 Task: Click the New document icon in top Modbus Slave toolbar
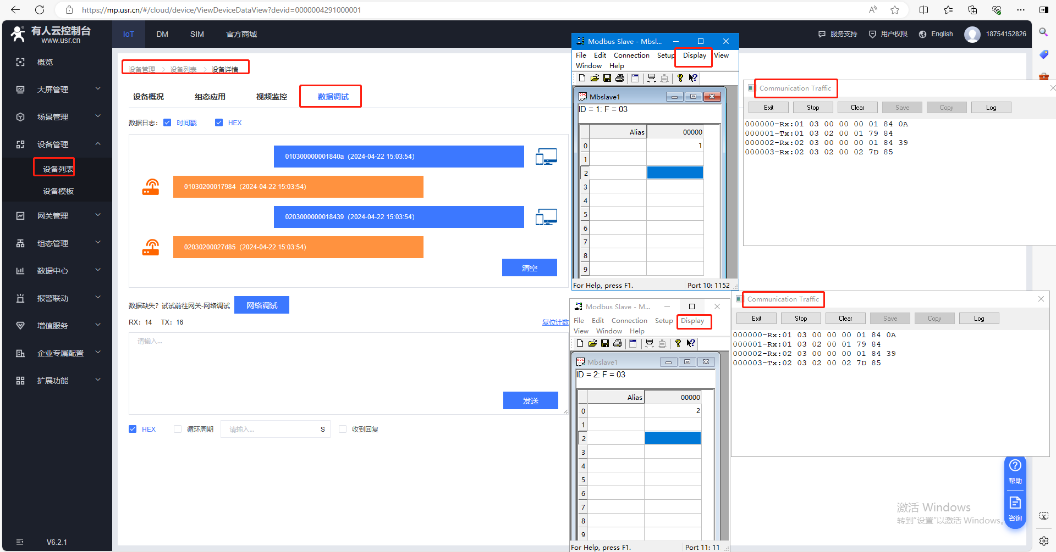tap(582, 78)
